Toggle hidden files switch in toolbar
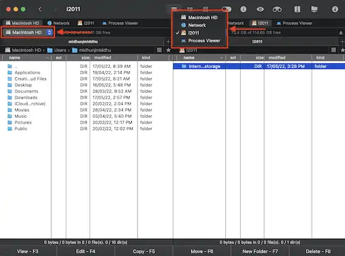This screenshot has height=256, width=345. coord(227,9)
